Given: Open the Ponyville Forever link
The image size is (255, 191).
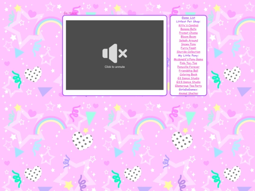Looking at the screenshot, I should 188,67.
